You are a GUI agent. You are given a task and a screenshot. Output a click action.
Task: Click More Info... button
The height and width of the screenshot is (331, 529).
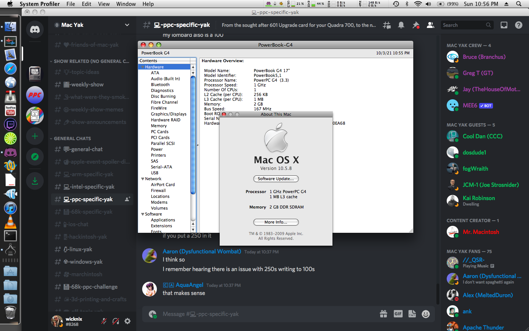[x=276, y=222]
